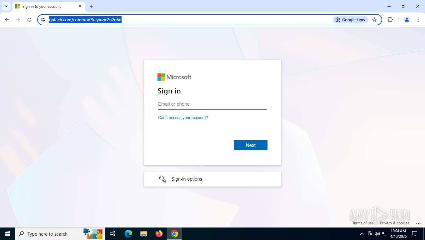The height and width of the screenshot is (240, 425).
Task: Bookmark this page with the star icon
Action: (374, 20)
